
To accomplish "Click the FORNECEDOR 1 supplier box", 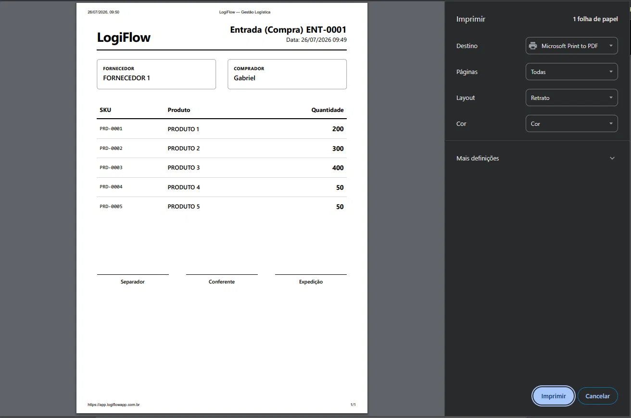I will click(x=156, y=74).
